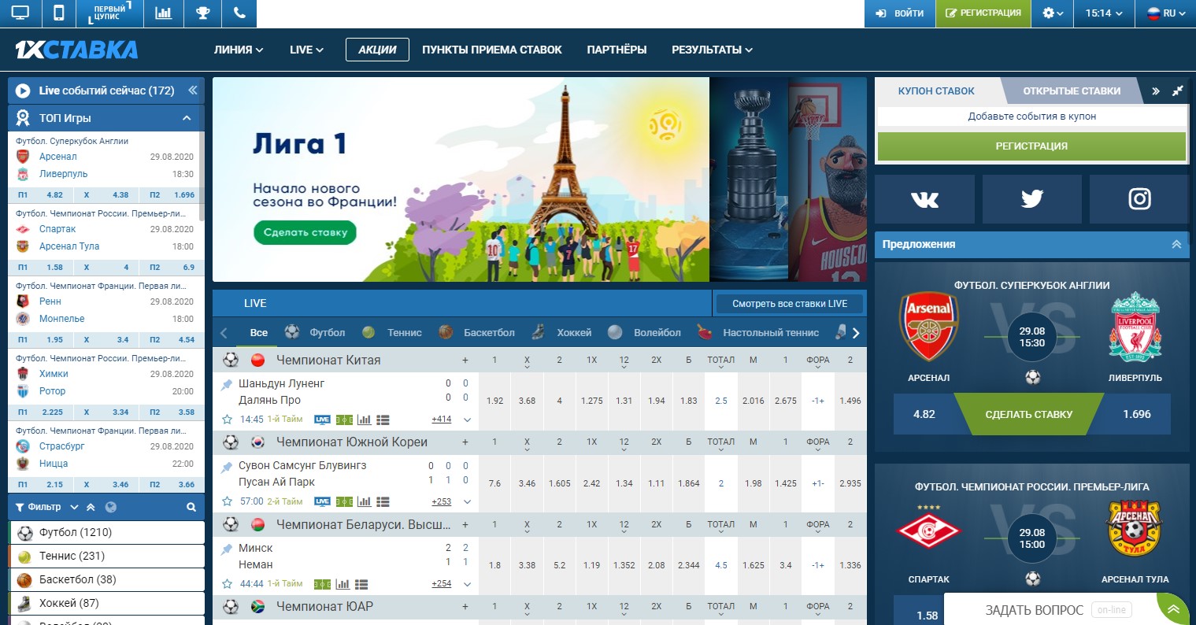
Task: Switch to ОТКРЫТЫЕ СТАВКИ tab
Action: click(x=1072, y=91)
